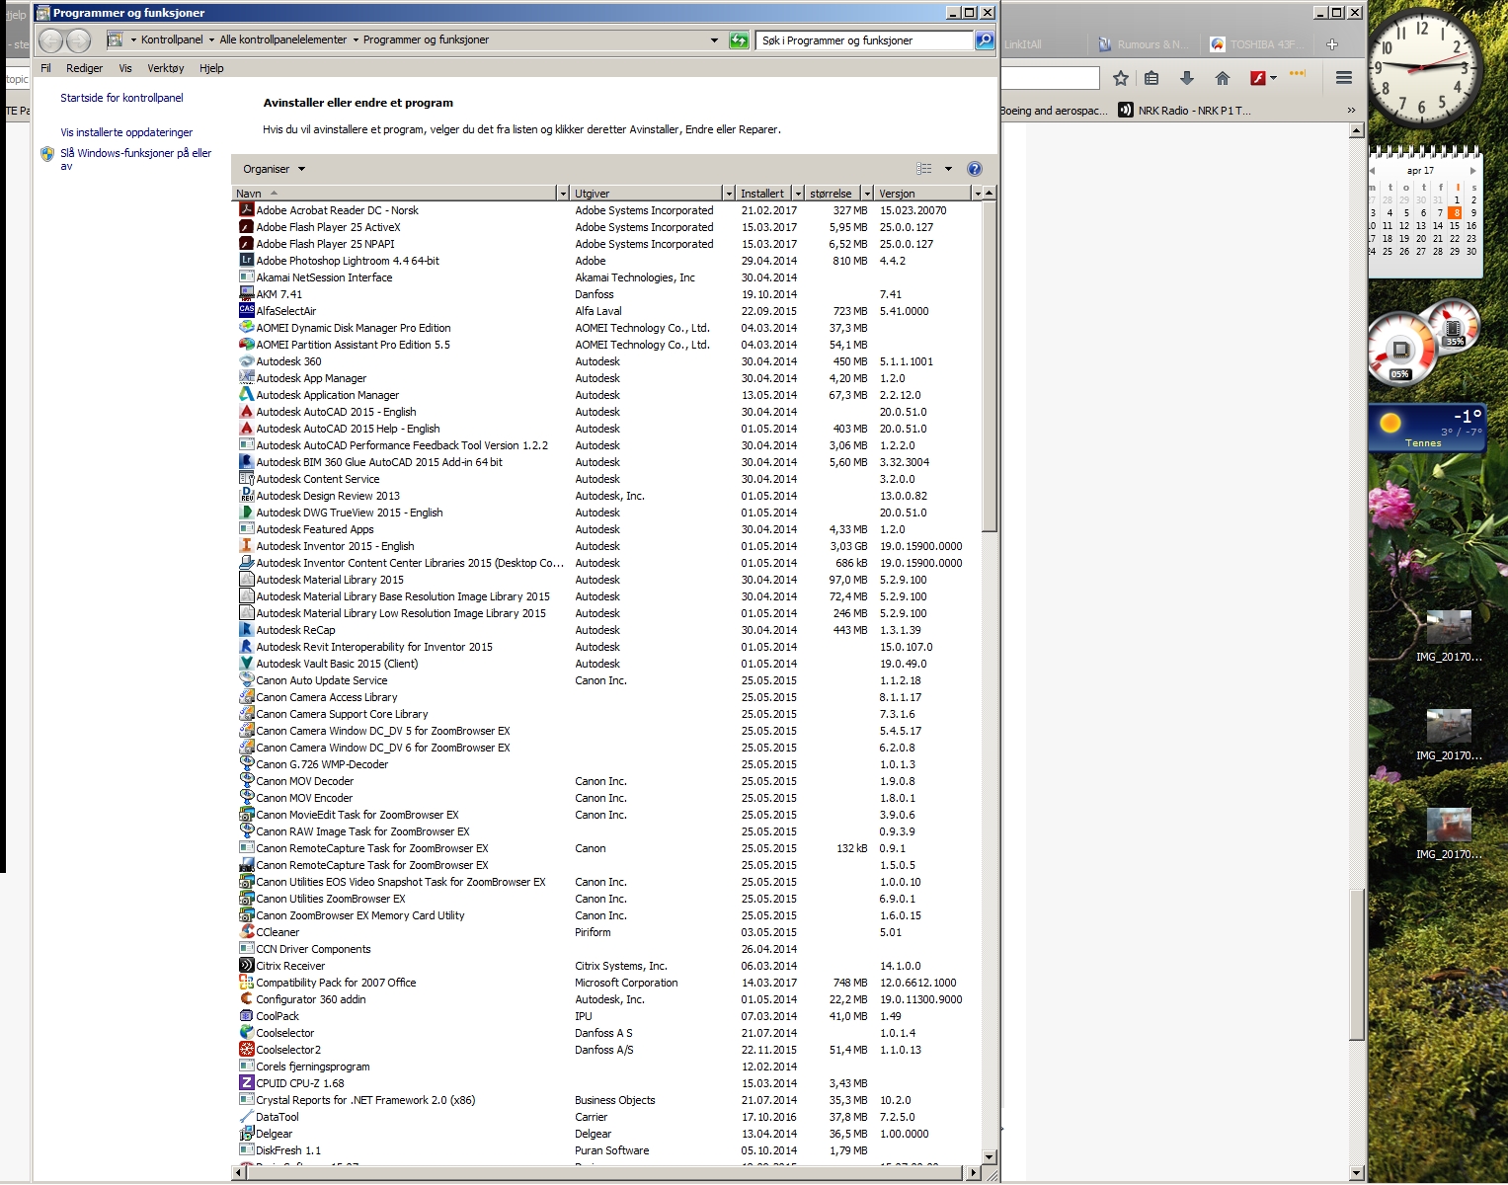This screenshot has width=1508, height=1185.
Task: Click the search magnifier in Programs window
Action: [x=985, y=40]
